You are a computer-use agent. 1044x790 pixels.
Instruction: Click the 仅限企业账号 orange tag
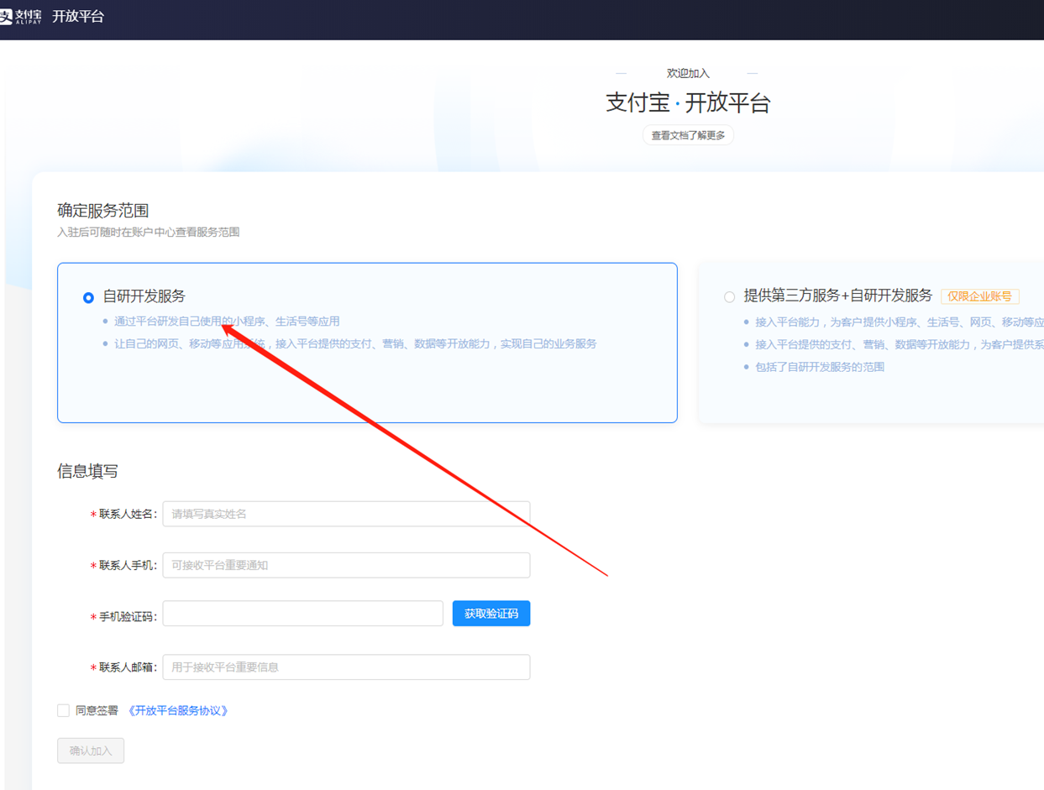[980, 296]
